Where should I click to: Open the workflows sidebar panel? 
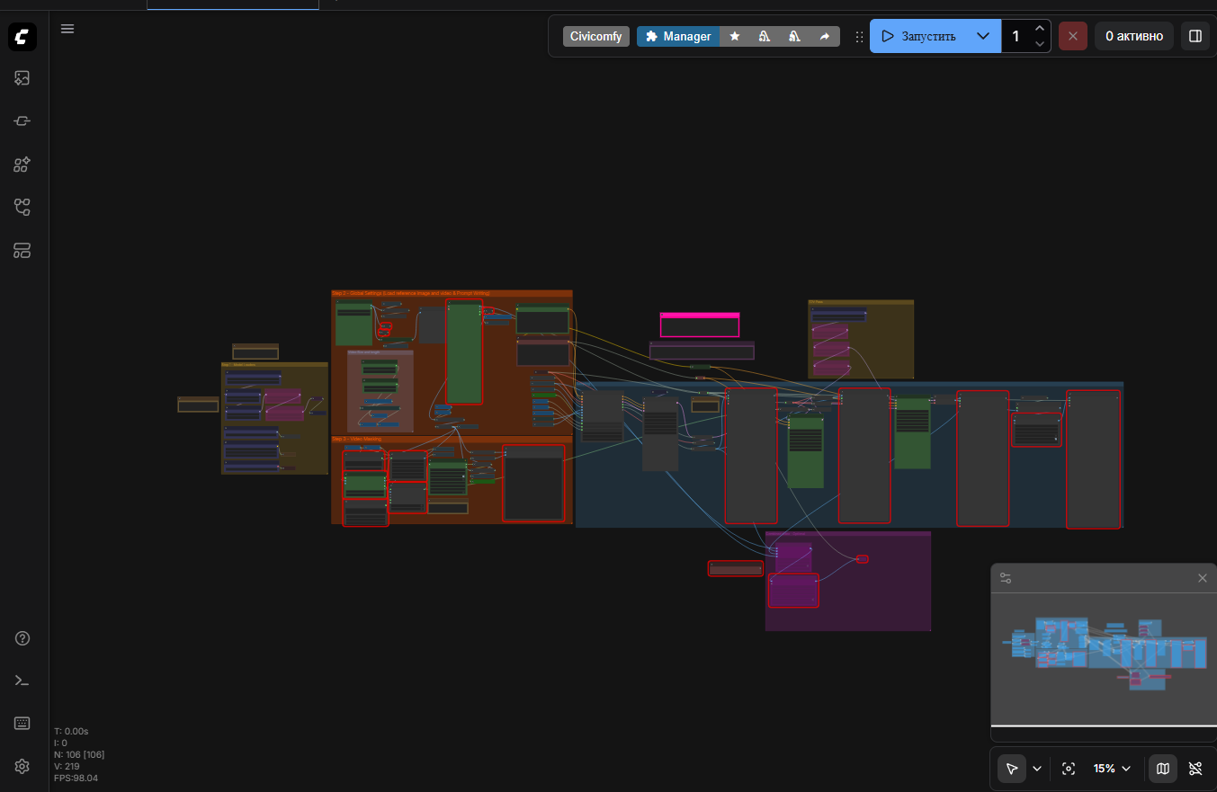pyautogui.click(x=22, y=208)
